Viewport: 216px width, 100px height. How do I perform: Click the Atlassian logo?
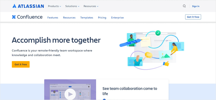point(28,6)
